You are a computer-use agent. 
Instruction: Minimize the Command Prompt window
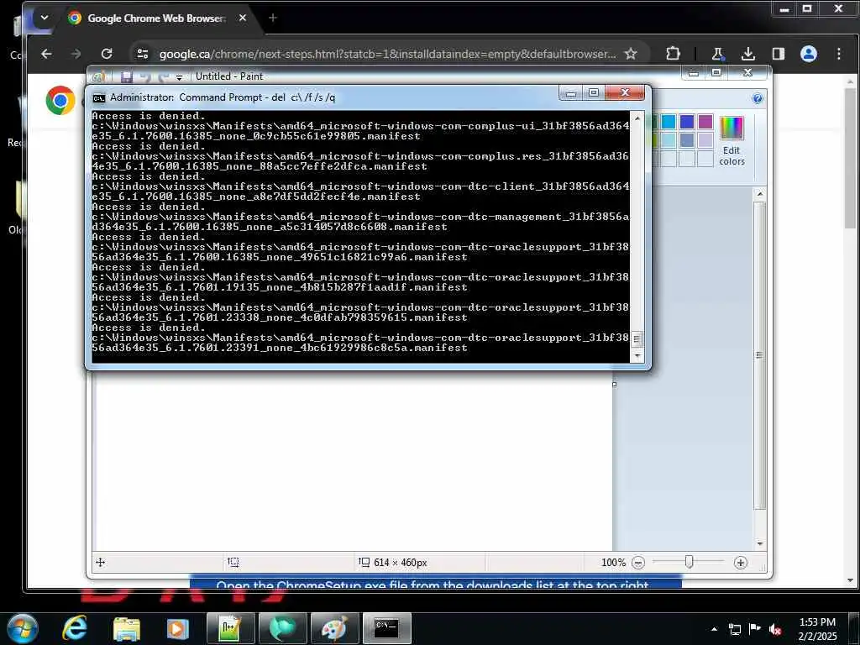coord(570,92)
